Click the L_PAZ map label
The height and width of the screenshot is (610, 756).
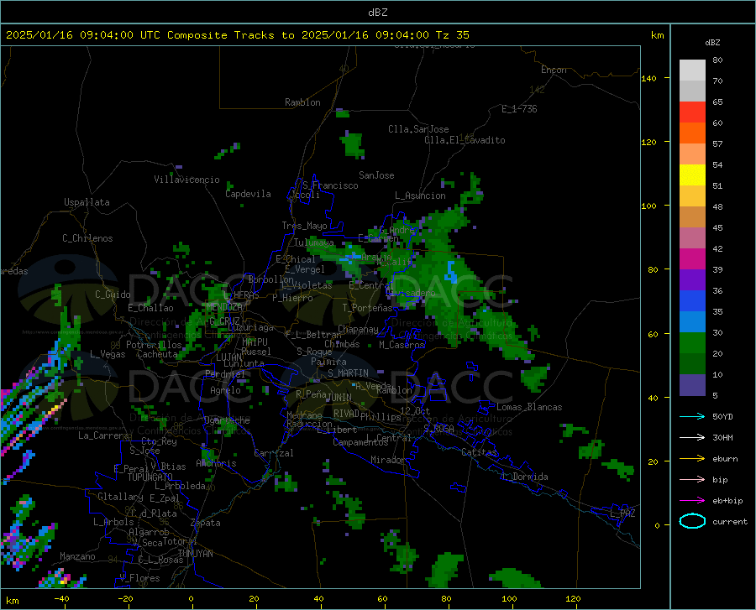[622, 514]
